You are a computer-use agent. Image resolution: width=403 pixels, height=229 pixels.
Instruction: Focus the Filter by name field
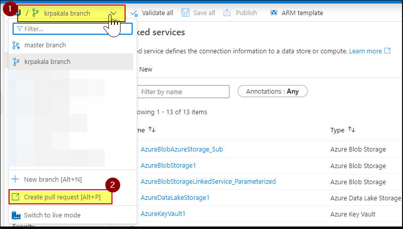pyautogui.click(x=183, y=92)
